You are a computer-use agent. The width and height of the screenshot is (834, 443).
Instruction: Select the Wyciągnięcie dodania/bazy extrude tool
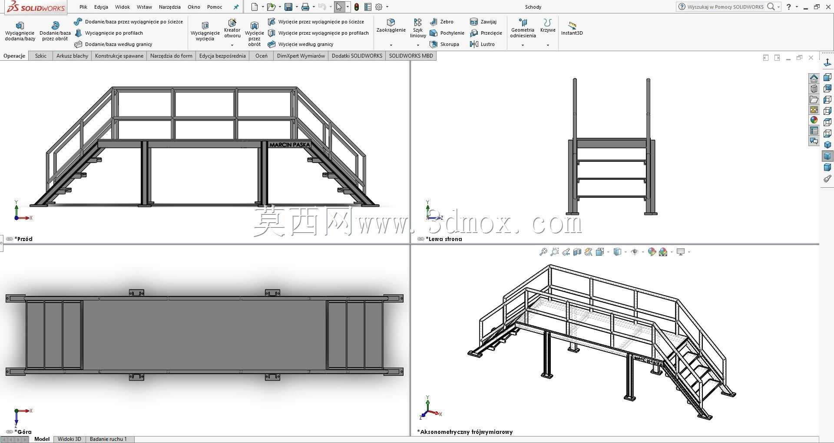click(20, 31)
